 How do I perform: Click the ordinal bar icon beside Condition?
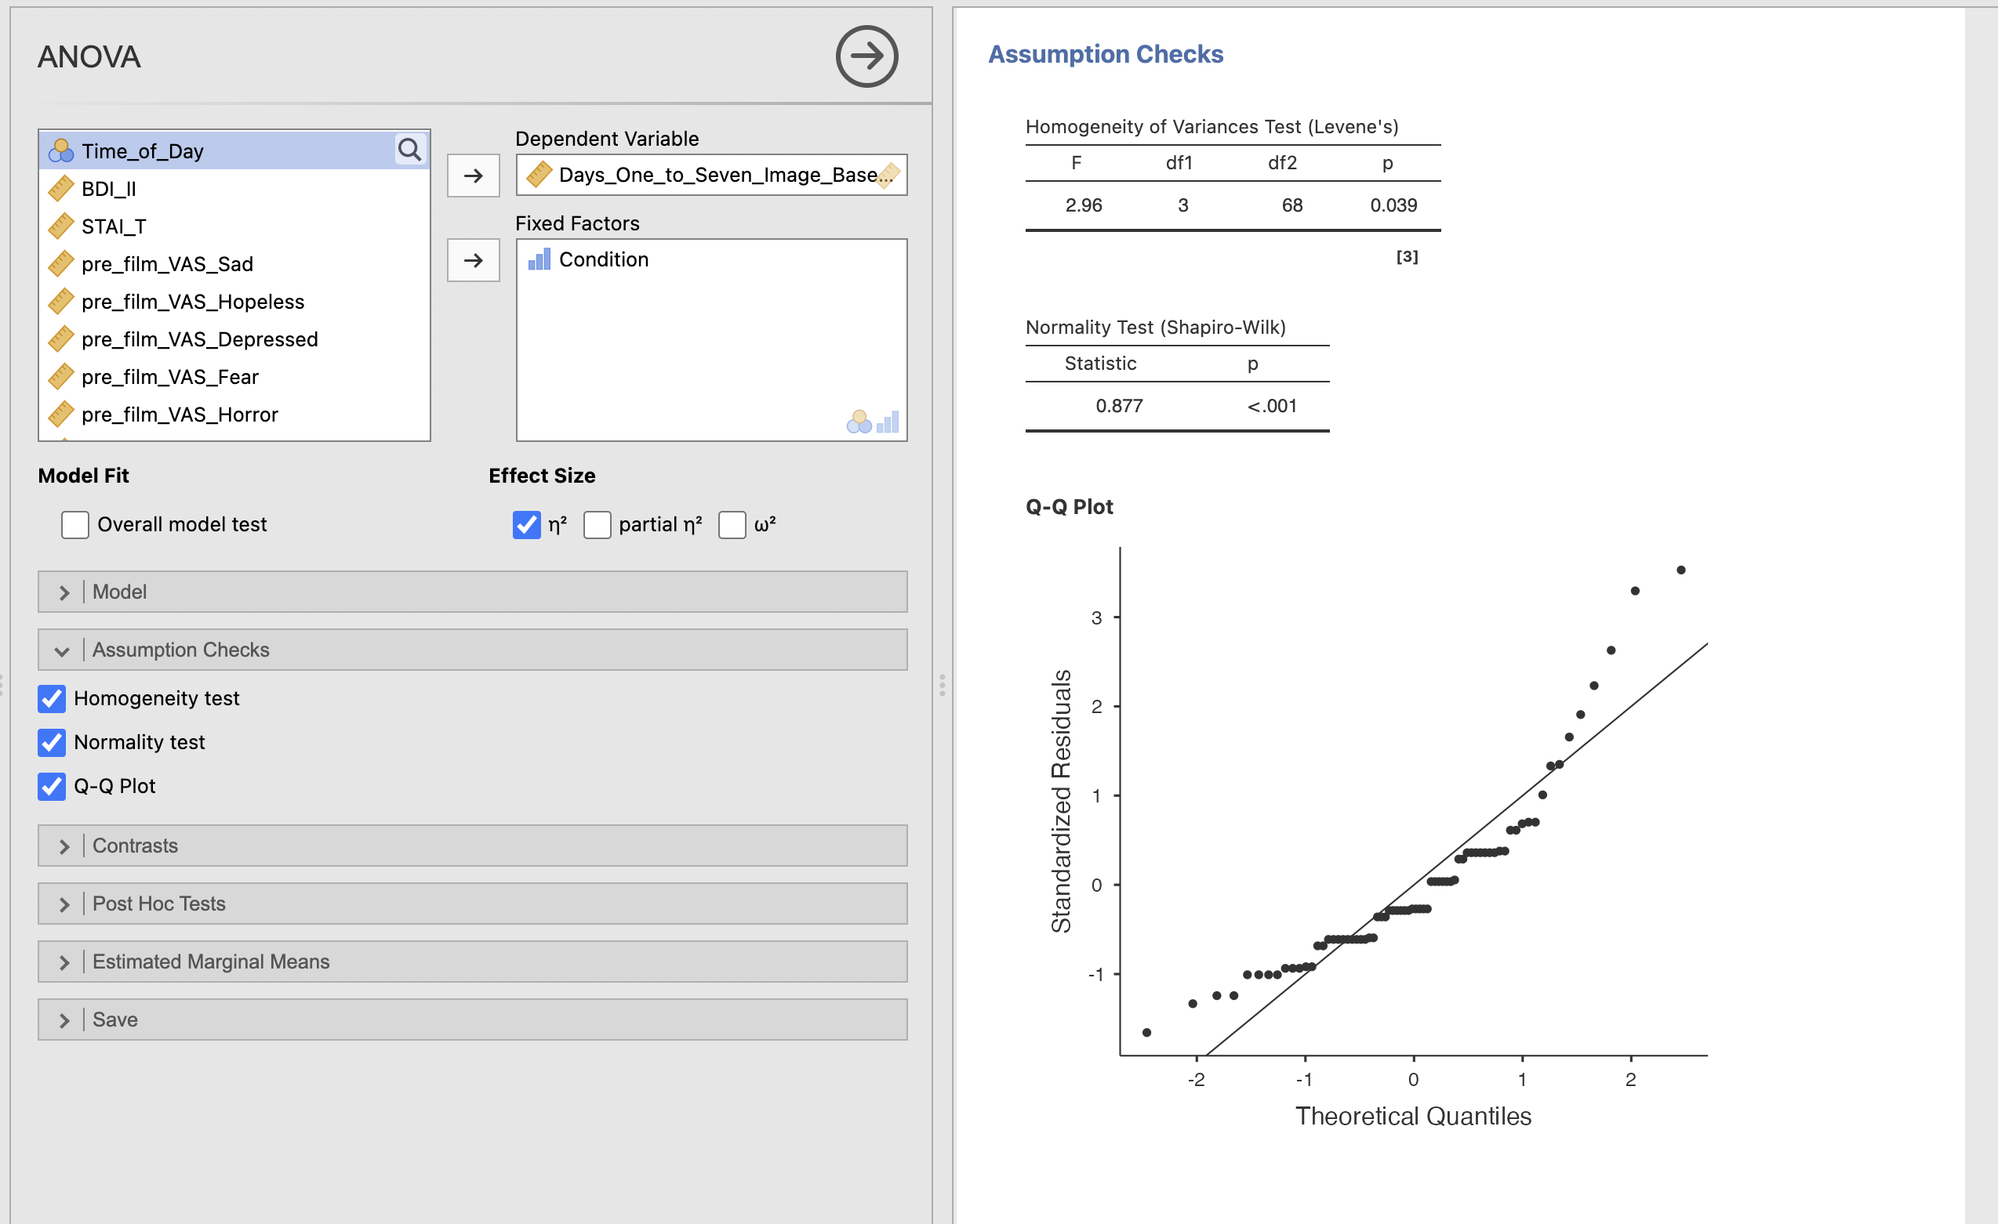click(539, 259)
